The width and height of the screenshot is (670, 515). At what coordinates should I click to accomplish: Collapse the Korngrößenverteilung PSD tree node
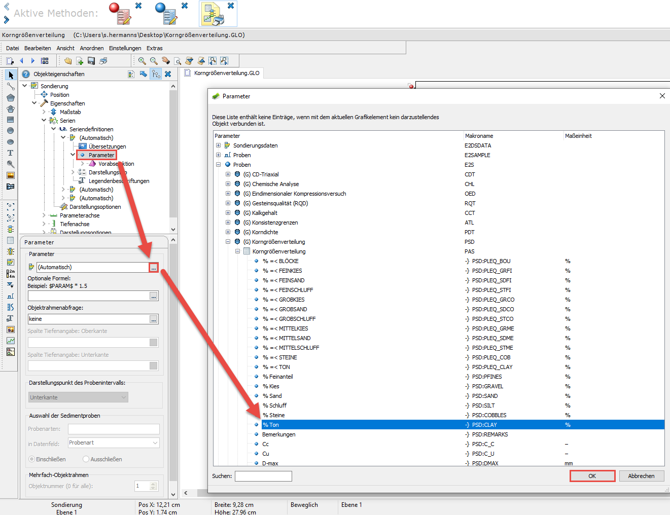click(x=228, y=242)
